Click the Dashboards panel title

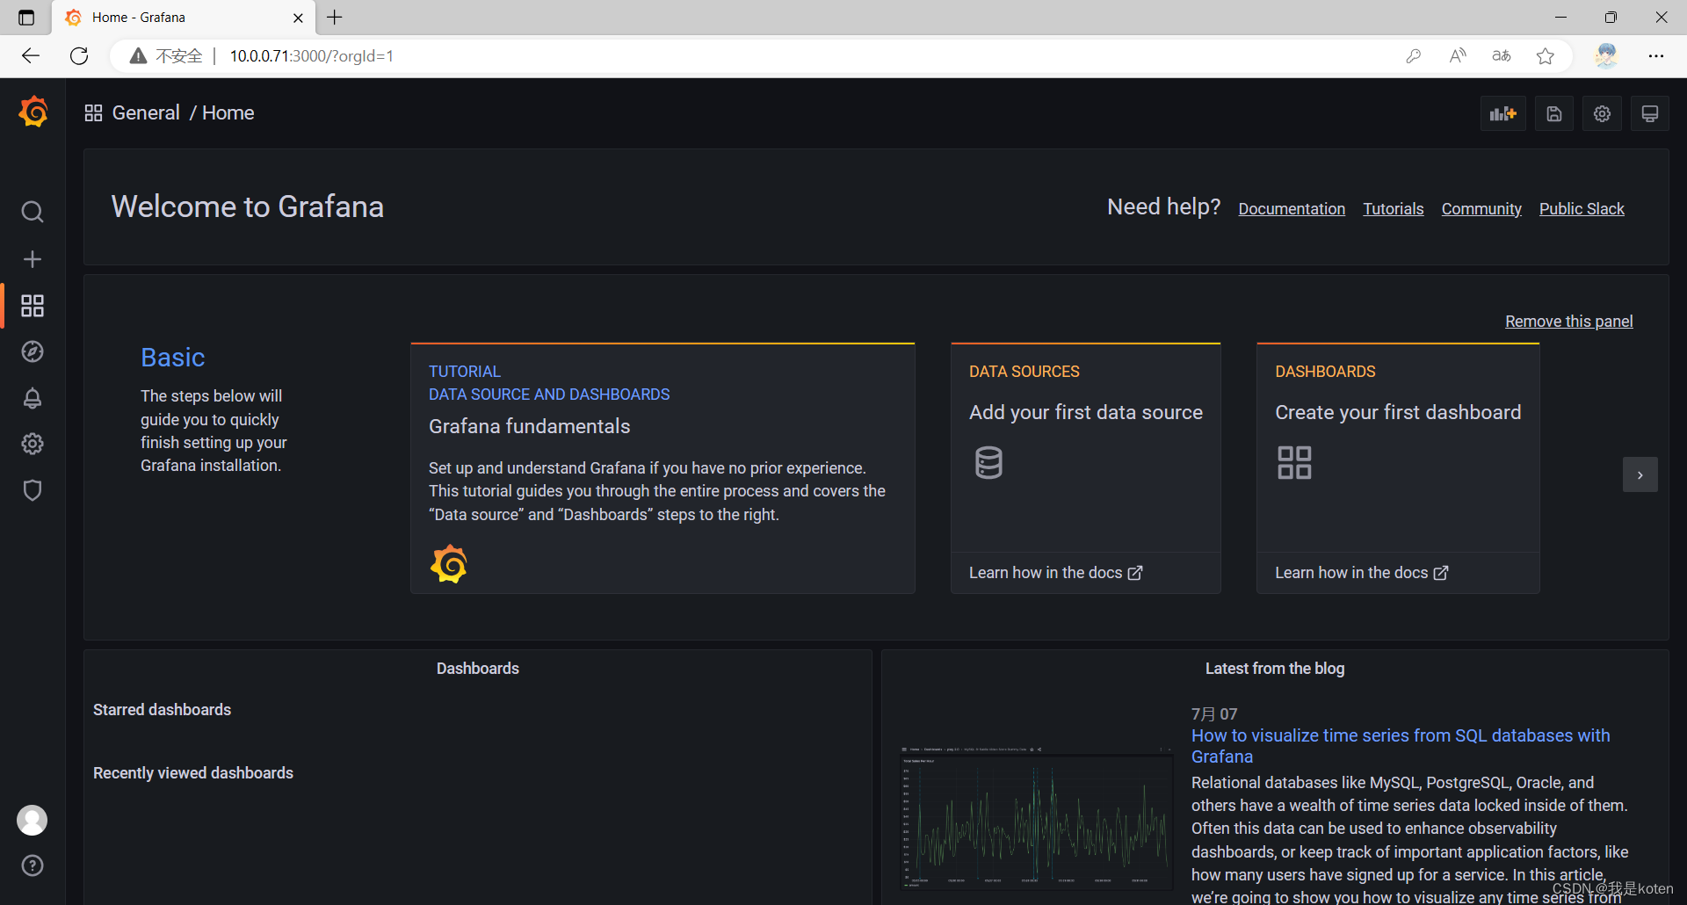coord(478,669)
